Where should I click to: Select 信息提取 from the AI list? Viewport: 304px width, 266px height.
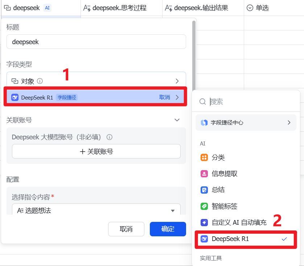(x=246, y=173)
